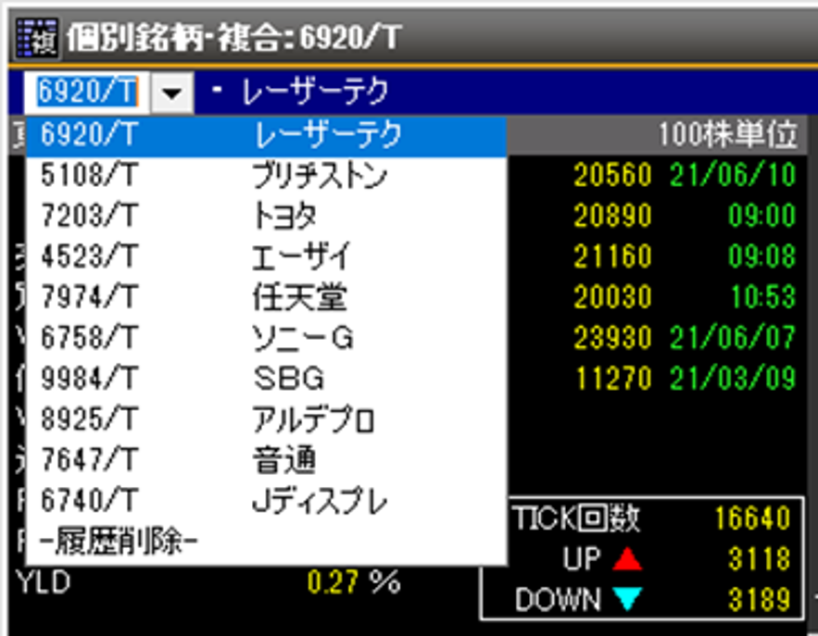
Task: Click the red UP triangle icon
Action: pyautogui.click(x=627, y=558)
